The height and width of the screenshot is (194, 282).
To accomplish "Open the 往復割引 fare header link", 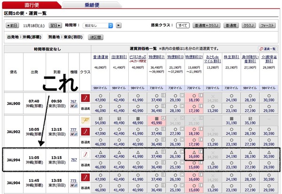I will click(x=119, y=57).
